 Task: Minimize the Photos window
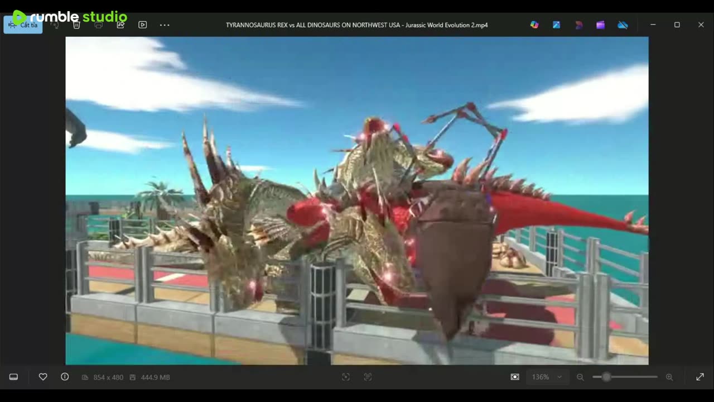click(x=653, y=25)
